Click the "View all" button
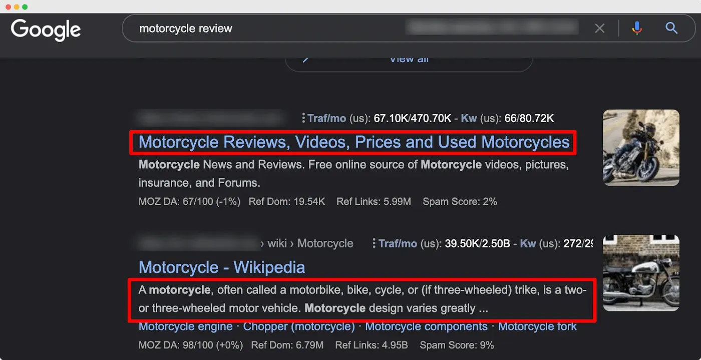 (x=409, y=59)
